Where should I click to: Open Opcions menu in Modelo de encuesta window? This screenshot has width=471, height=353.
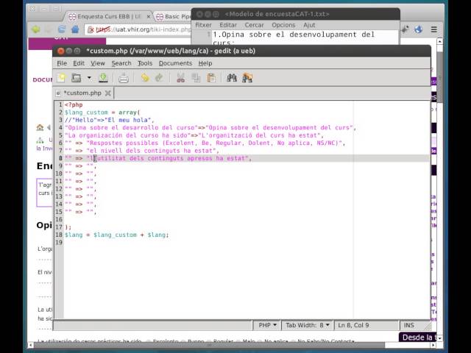(283, 25)
